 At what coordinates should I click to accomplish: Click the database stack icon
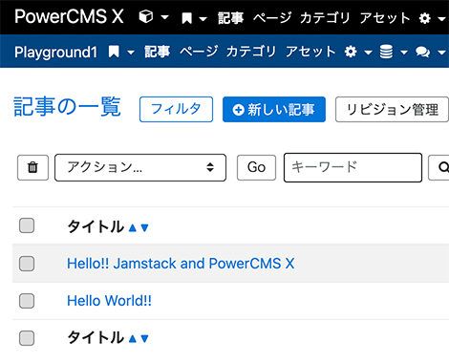pos(386,52)
